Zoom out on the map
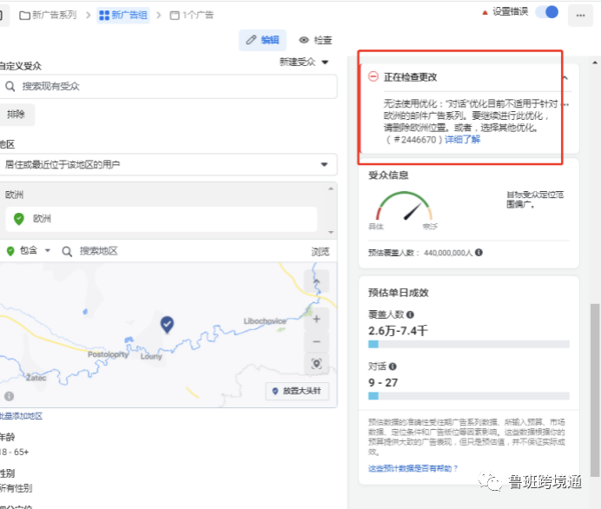Image resolution: width=601 pixels, height=509 pixels. pyautogui.click(x=317, y=341)
